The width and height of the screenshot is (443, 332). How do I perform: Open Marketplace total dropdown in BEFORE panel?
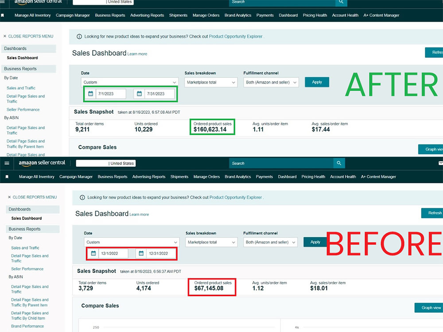pyautogui.click(x=212, y=242)
